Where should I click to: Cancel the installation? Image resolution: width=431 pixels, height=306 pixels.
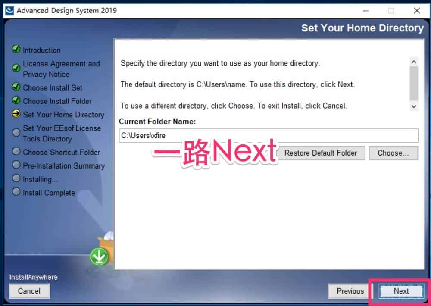tap(29, 291)
